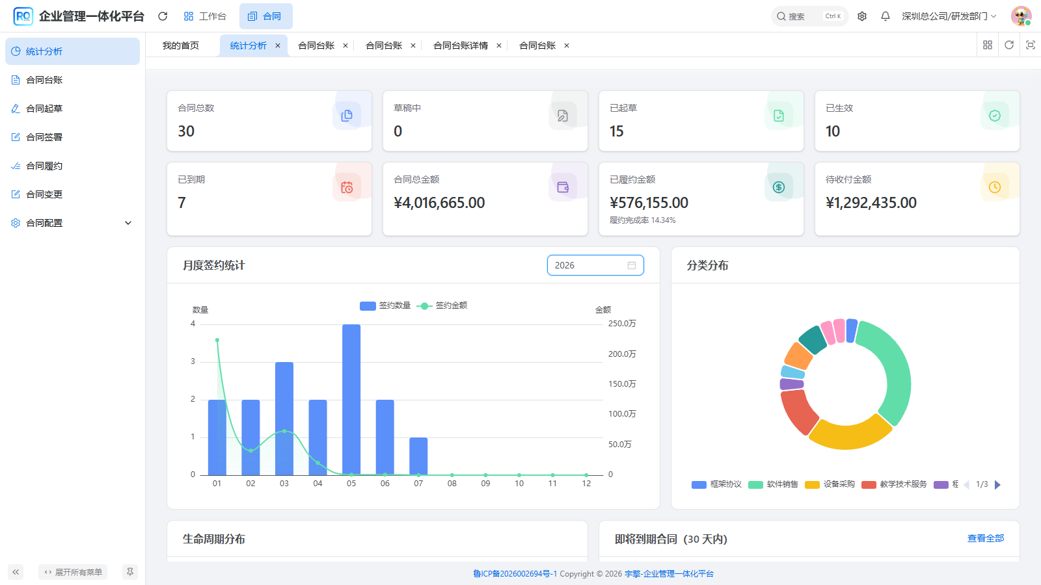The width and height of the screenshot is (1041, 585).
Task: Open the settings gear icon in header
Action: coord(862,16)
